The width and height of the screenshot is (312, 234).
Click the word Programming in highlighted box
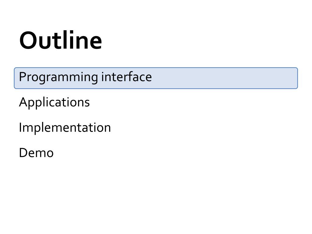58,78
